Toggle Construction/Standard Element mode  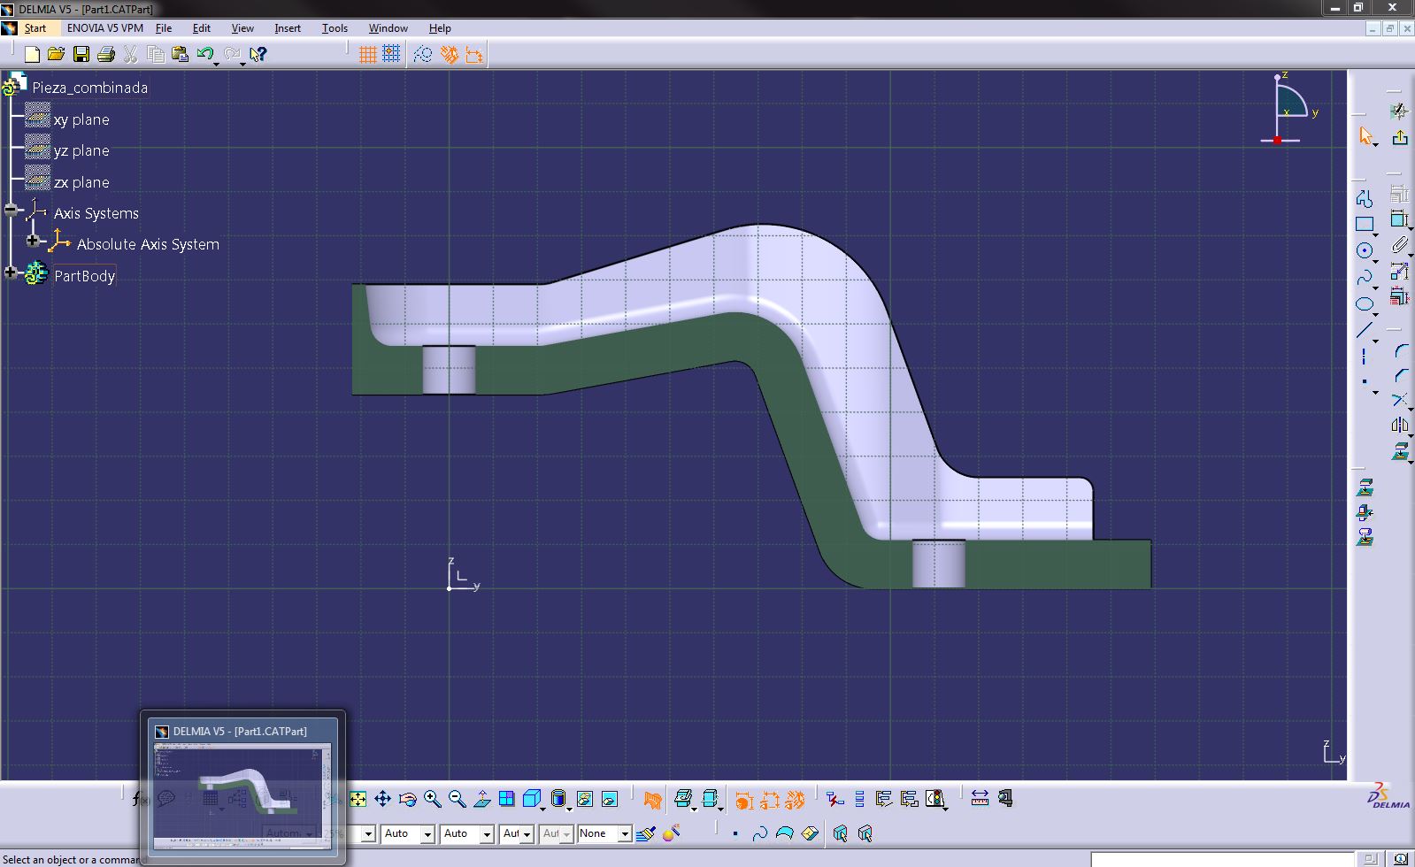tap(423, 55)
